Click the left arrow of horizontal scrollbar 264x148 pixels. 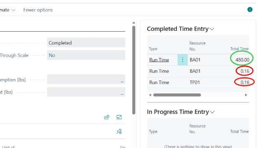150,95
